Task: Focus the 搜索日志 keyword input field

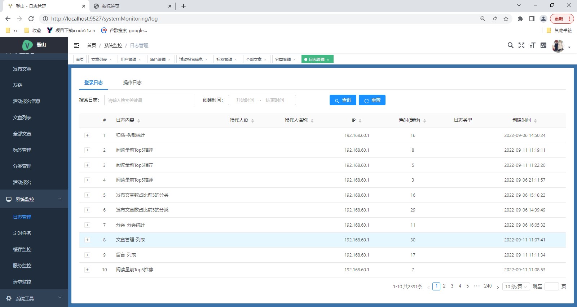Action: coord(149,100)
